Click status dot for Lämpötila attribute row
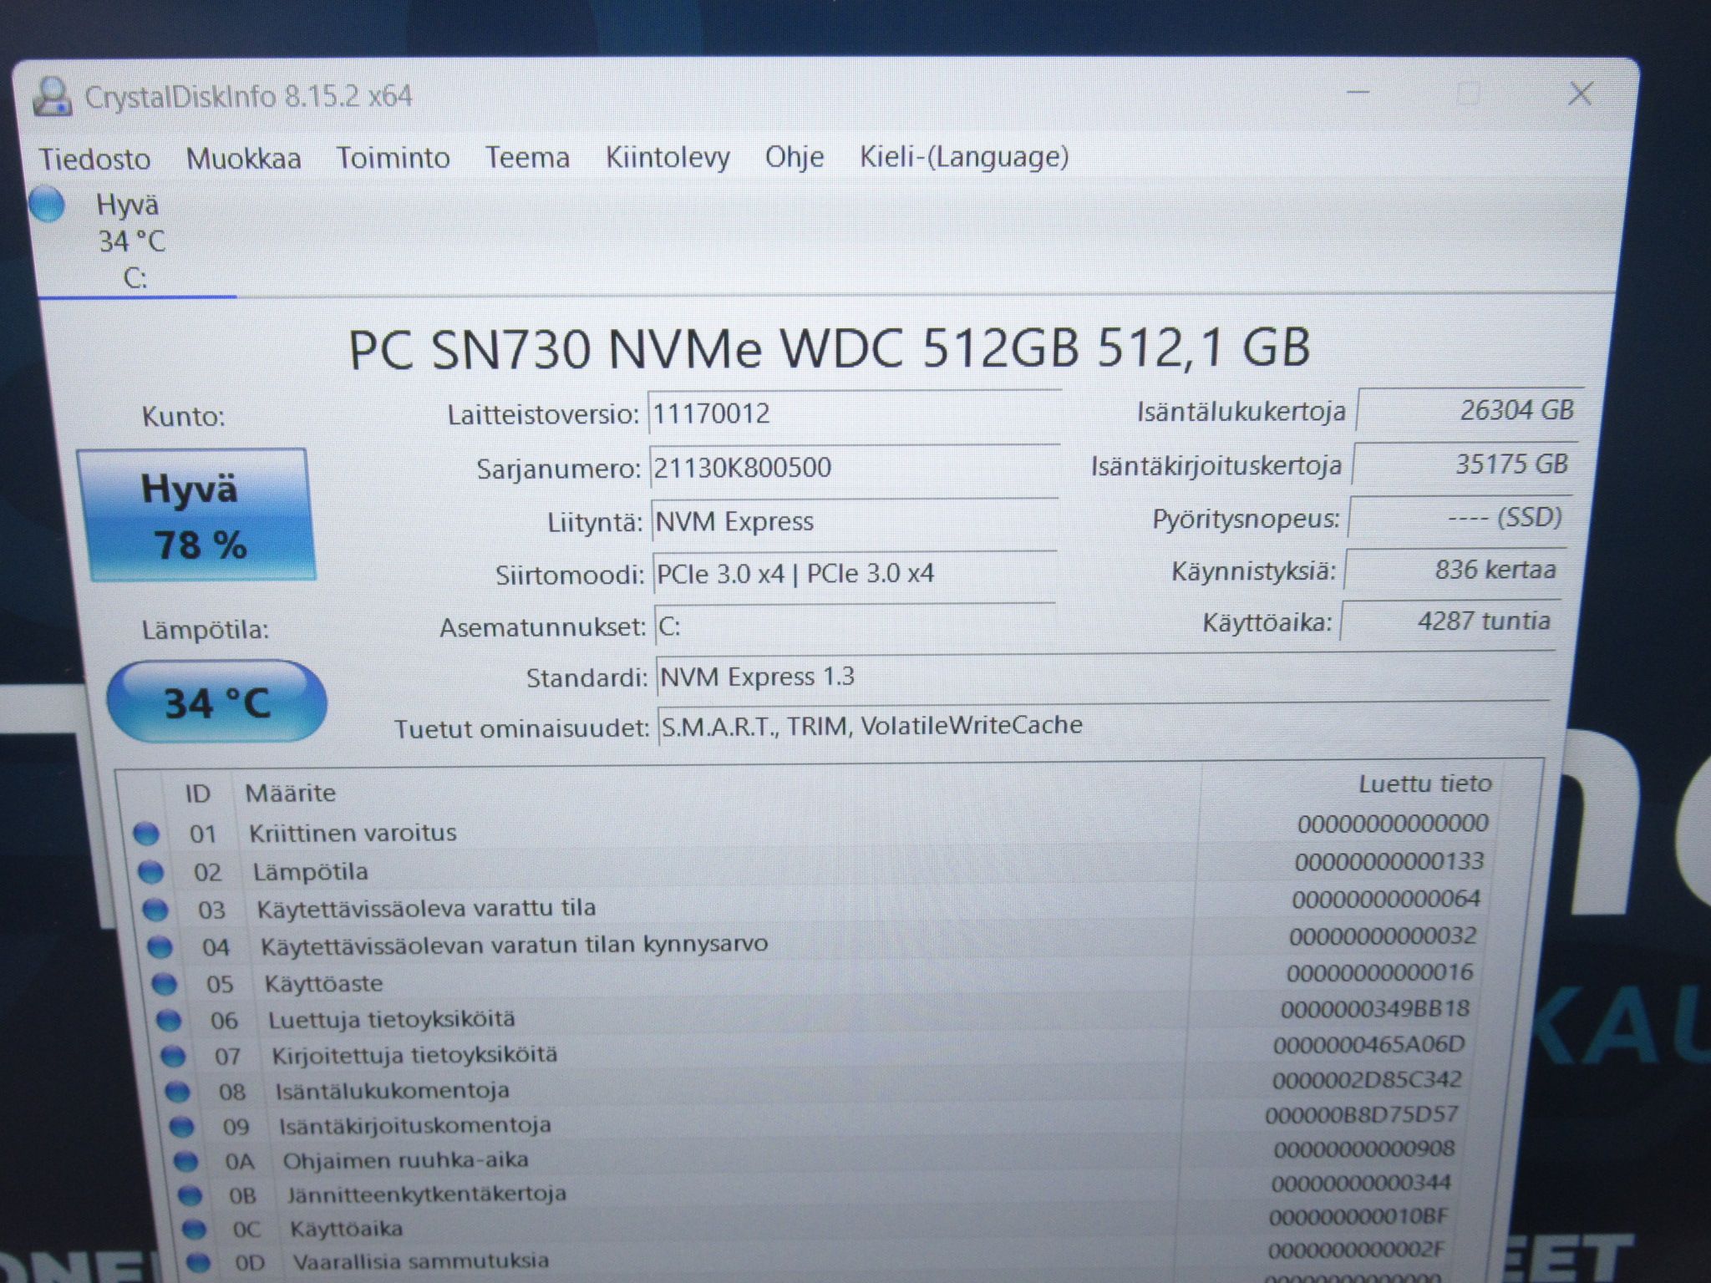Screen dimensions: 1711x1283 (150, 871)
